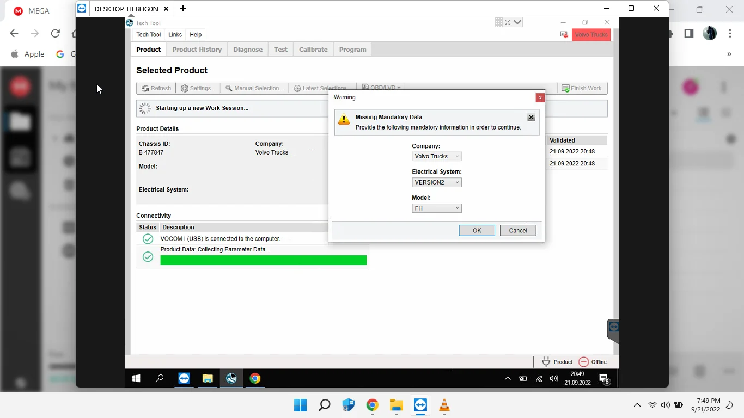Toggle the Chrome side panel icon

coord(689,33)
